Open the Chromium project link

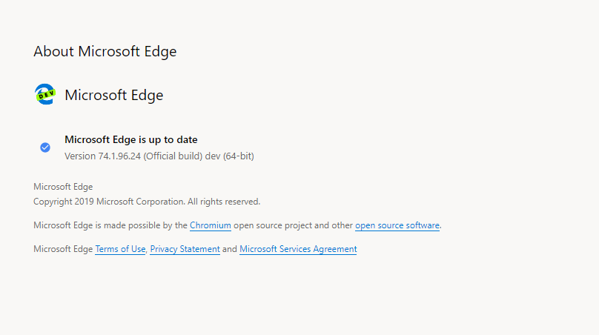coord(210,225)
